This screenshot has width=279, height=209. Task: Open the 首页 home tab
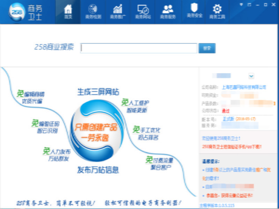pyautogui.click(x=68, y=12)
